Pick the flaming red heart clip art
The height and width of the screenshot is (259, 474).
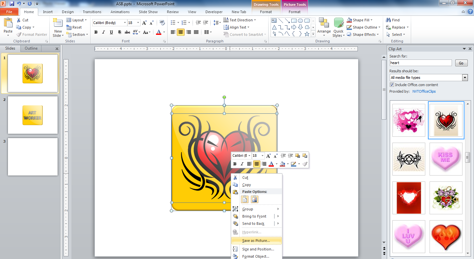click(446, 237)
